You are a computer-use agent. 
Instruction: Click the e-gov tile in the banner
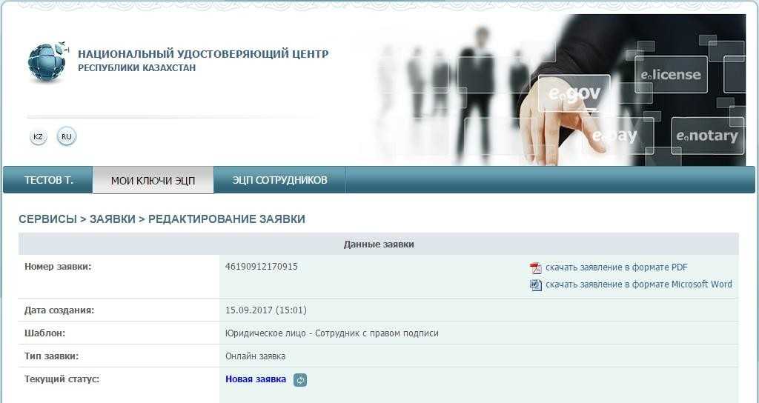point(574,93)
